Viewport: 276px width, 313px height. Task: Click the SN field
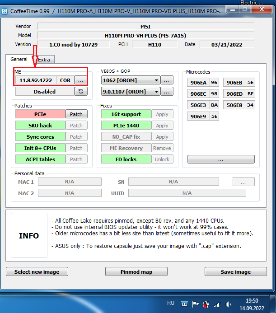(x=173, y=182)
